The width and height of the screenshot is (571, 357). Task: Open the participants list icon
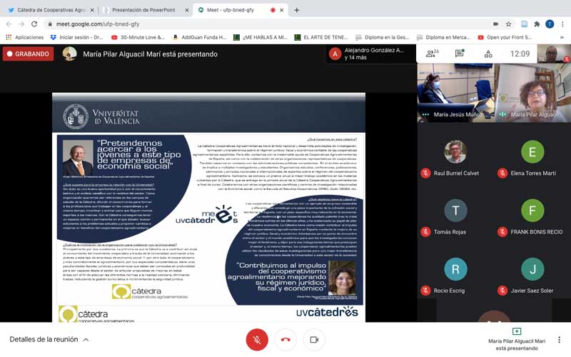coord(431,54)
